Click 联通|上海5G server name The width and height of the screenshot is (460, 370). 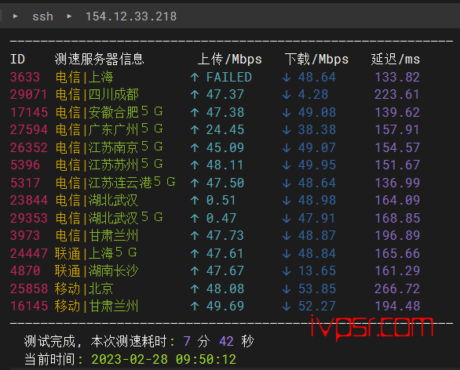pos(96,253)
